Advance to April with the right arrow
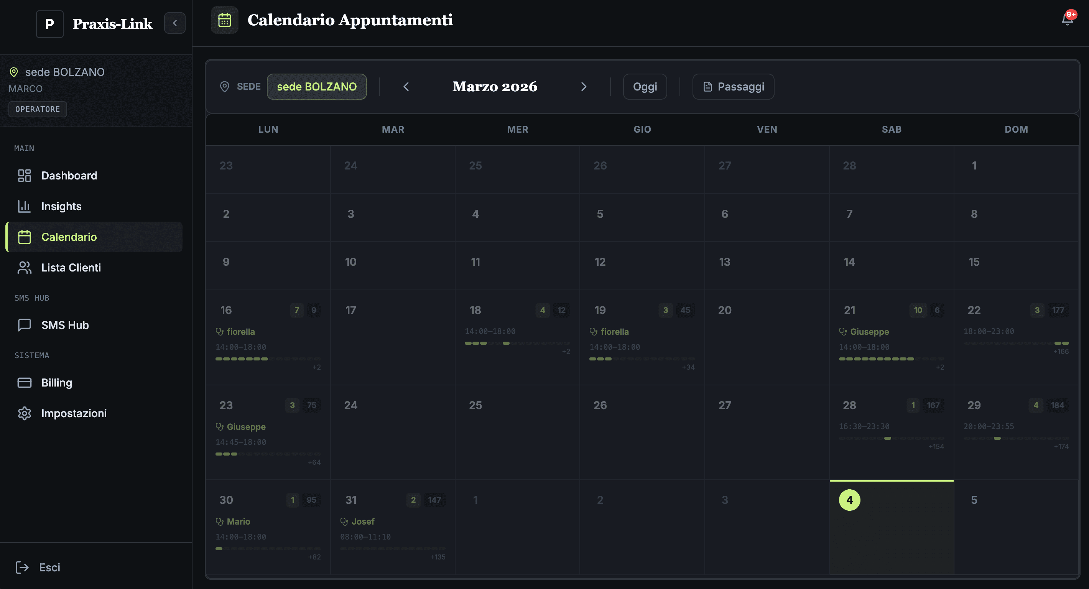 coord(584,86)
